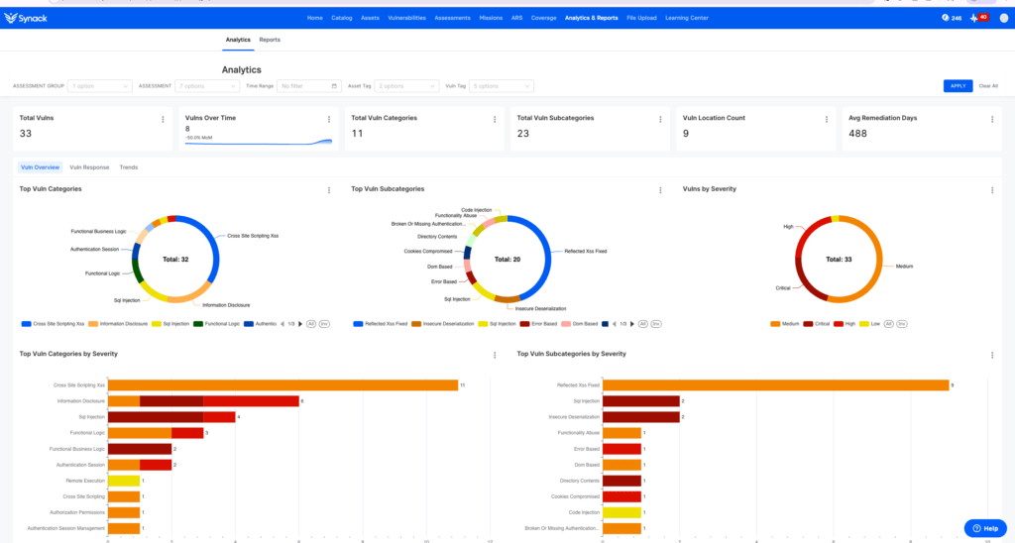Viewport: 1015px width, 543px height.
Task: Open Vulns by Severity chart options menu
Action: pos(991,189)
